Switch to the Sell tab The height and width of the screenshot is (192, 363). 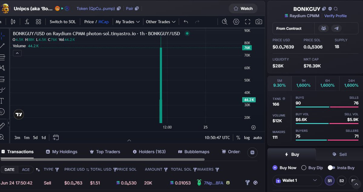click(x=339, y=154)
